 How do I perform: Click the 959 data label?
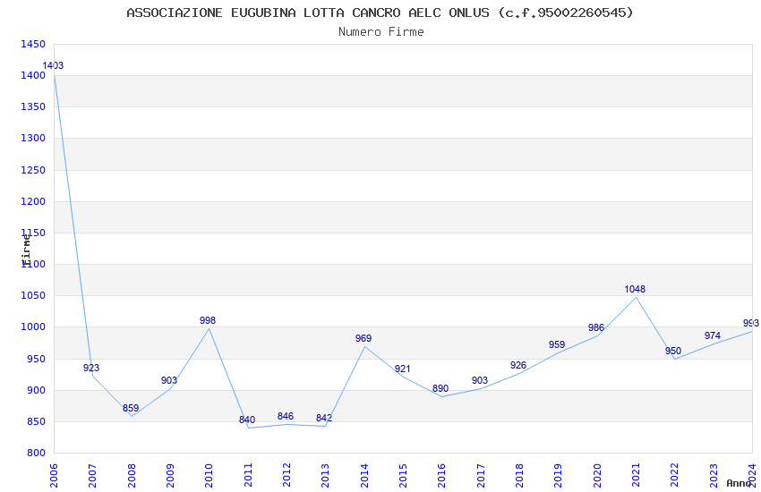557,344
